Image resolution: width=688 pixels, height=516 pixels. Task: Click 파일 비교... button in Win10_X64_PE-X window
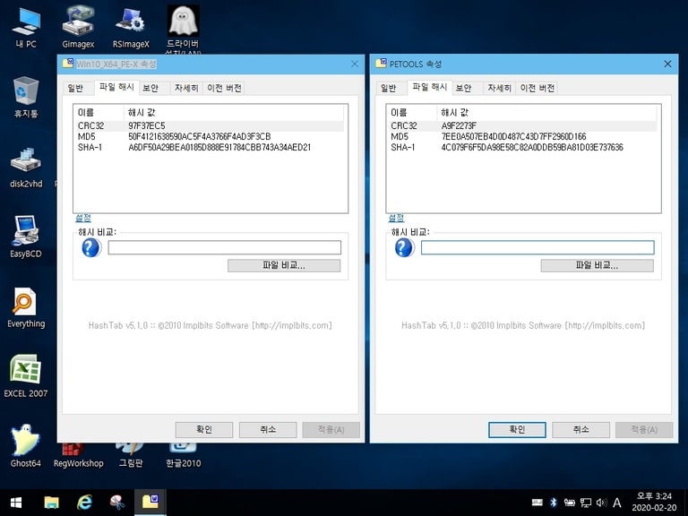(x=284, y=265)
